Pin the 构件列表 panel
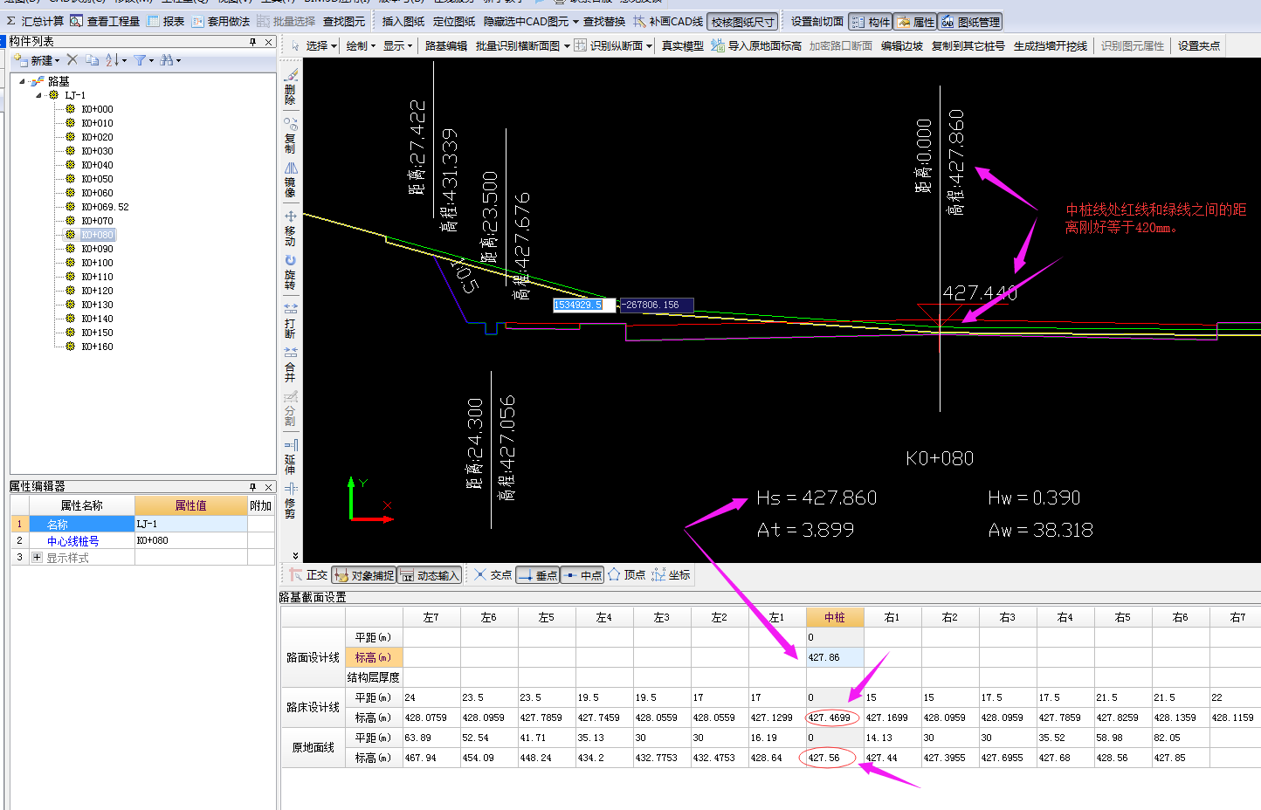This screenshot has height=810, width=1261. coord(253,42)
